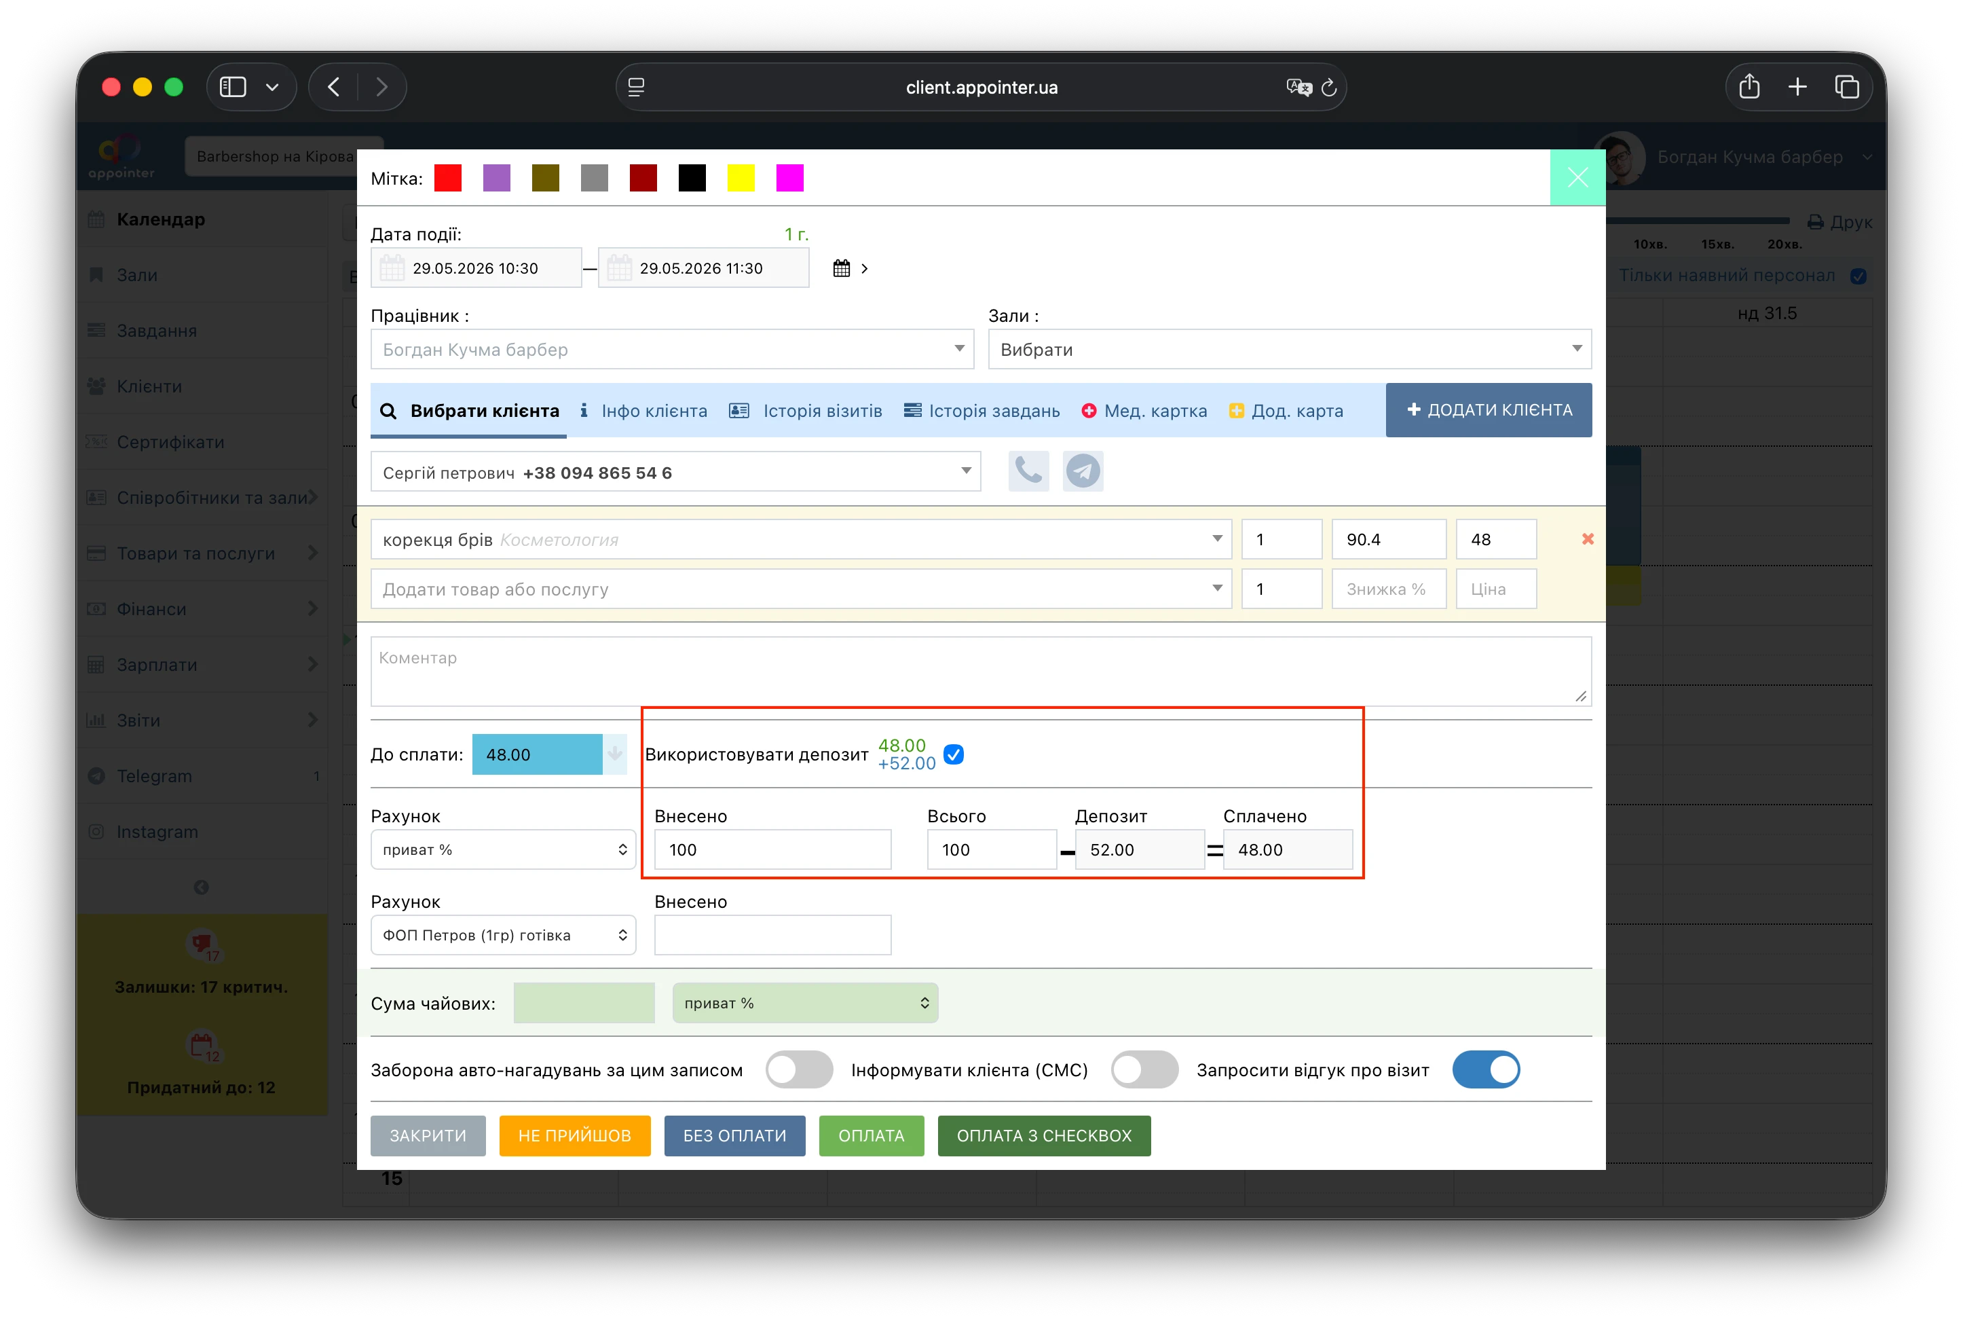Click the start date calendar icon

392,268
